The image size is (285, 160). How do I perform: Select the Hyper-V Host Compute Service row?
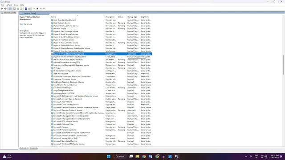101,43
